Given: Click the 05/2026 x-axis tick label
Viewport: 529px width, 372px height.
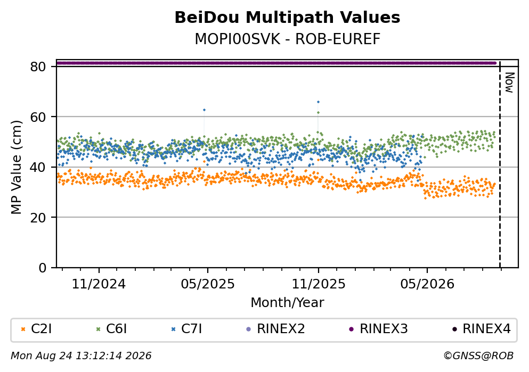Looking at the screenshot, I should point(427,284).
